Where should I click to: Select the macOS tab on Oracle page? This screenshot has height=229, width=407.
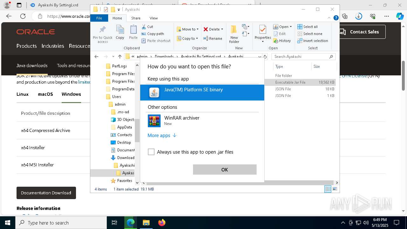[45, 94]
